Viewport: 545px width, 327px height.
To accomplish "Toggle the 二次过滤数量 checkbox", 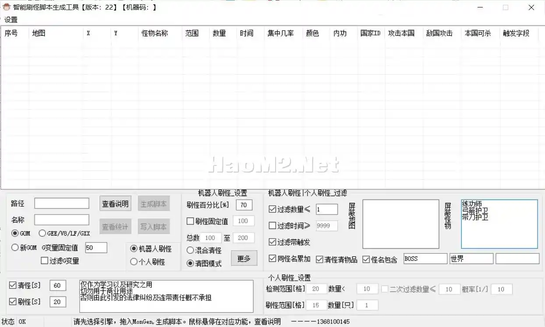I will point(408,289).
